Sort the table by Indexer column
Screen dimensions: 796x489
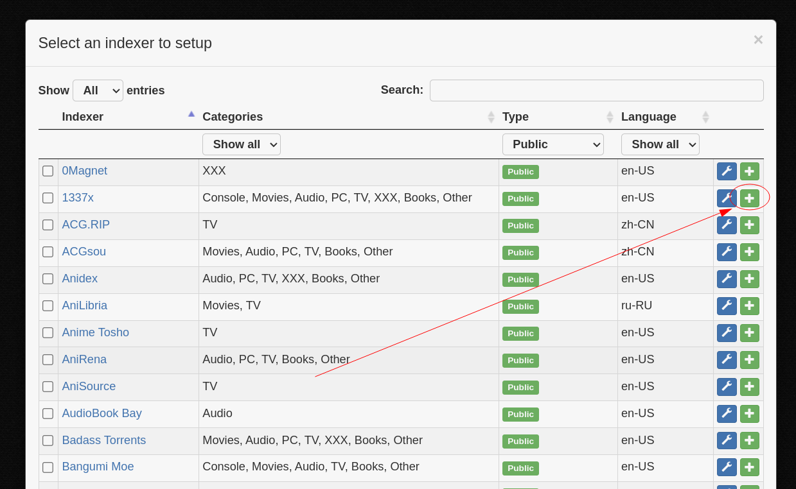(128, 117)
